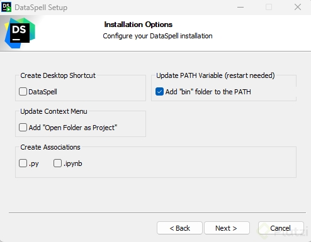The height and width of the screenshot is (242, 311).
Task: Cancel the DataSpell installation
Action: pyautogui.click(x=281, y=228)
